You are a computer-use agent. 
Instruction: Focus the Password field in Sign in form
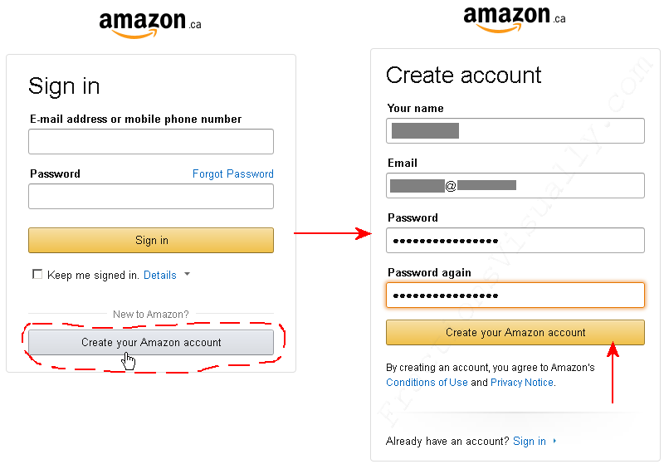pos(151,197)
